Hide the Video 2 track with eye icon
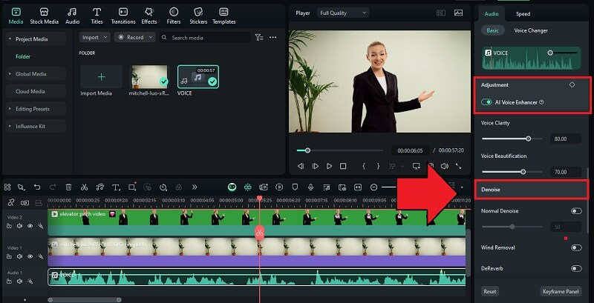 point(30,226)
